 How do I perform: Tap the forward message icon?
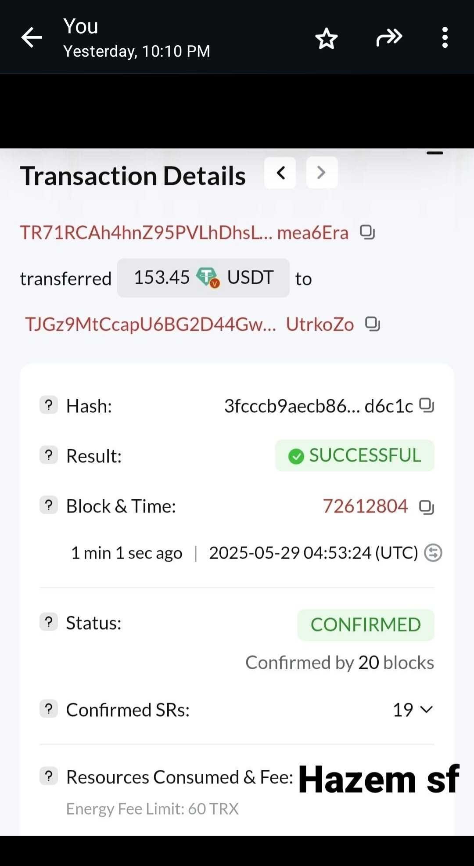click(389, 38)
